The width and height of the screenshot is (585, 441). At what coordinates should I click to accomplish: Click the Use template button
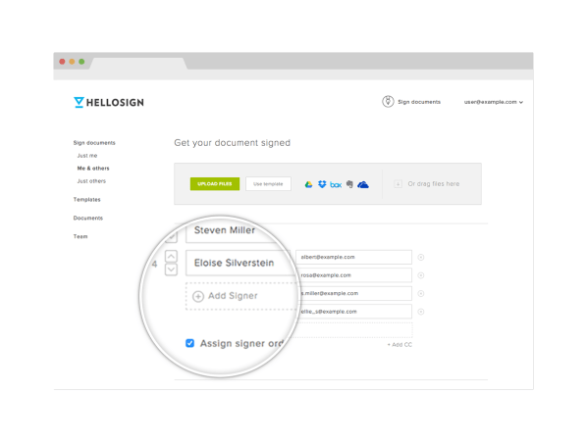(268, 184)
